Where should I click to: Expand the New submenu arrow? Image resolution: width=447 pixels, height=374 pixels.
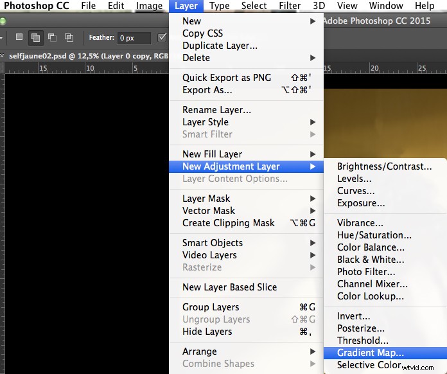[x=313, y=21]
